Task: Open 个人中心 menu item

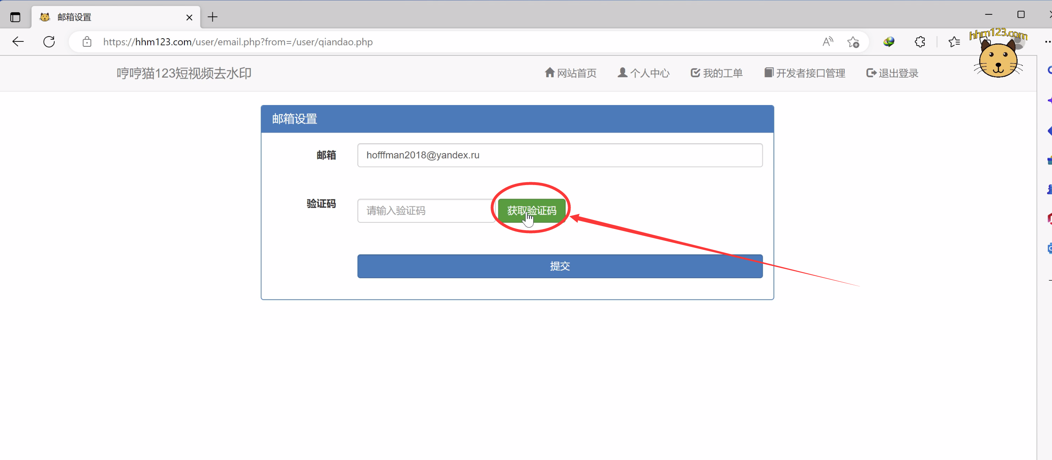Action: 644,73
